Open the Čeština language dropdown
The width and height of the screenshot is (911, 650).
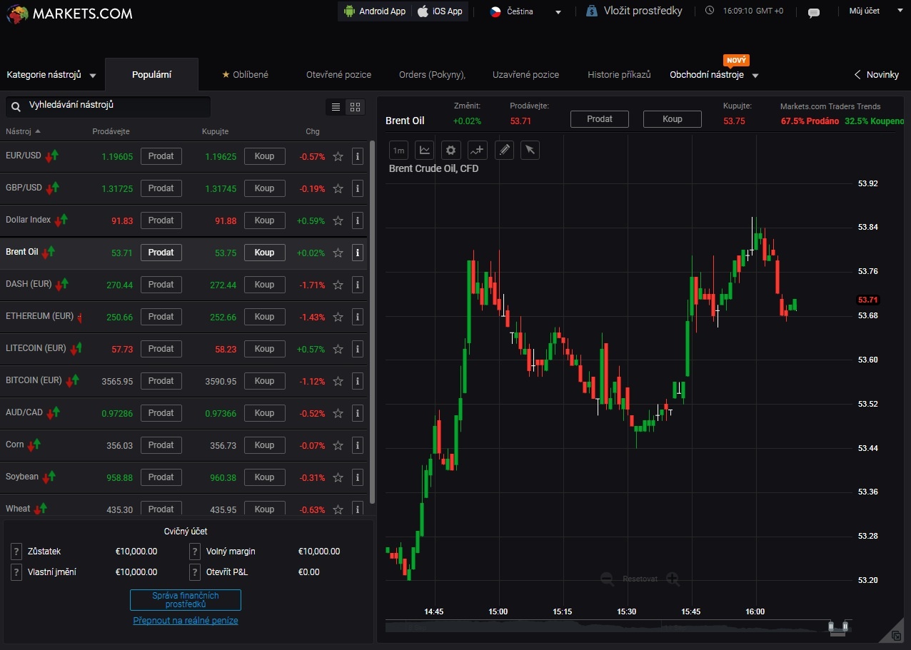pos(525,11)
